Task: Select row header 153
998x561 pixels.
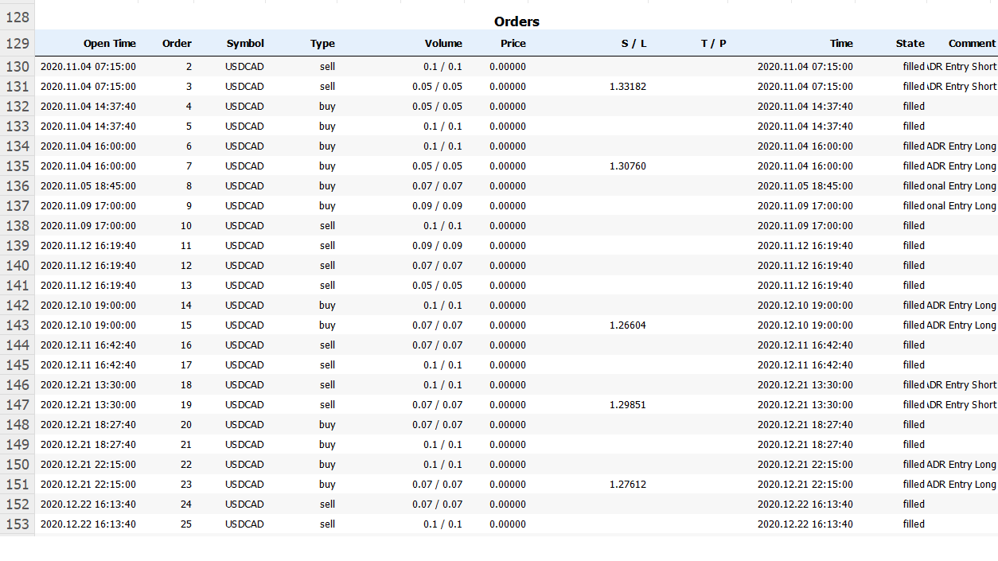Action: 17,524
